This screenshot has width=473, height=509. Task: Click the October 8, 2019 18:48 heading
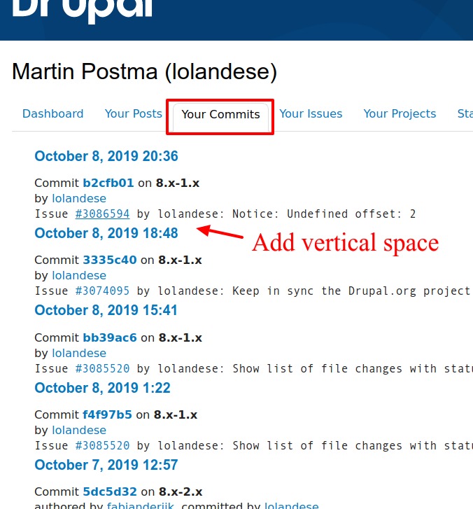[106, 233]
